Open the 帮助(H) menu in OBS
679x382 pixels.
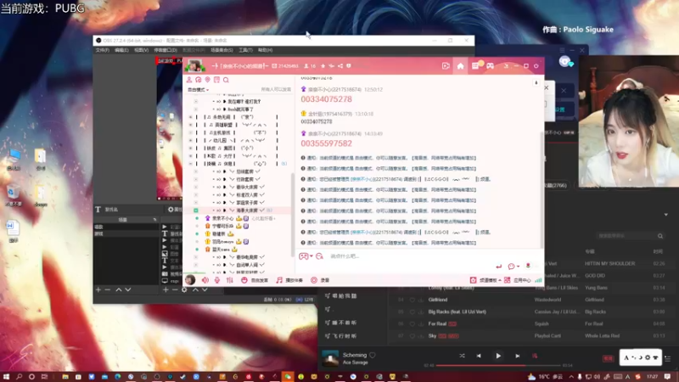click(265, 50)
